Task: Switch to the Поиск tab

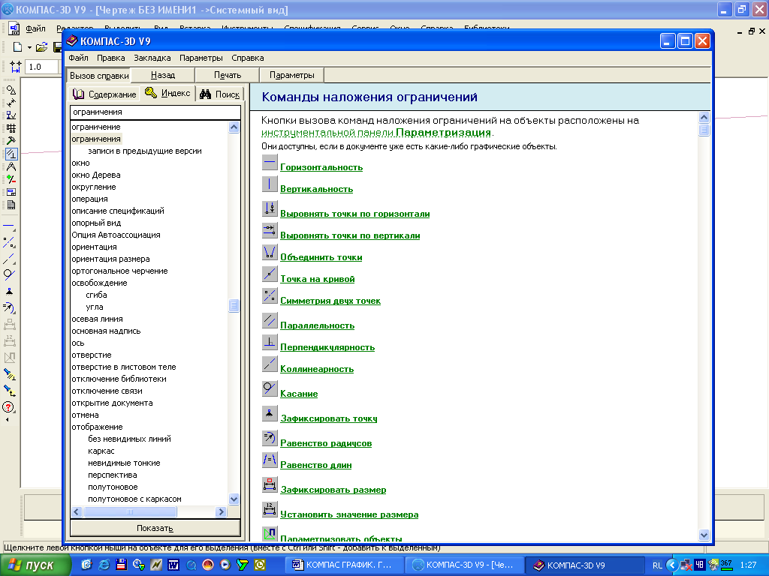Action: click(220, 94)
